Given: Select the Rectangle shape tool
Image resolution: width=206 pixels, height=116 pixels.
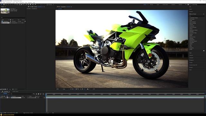Looking at the screenshot, I should (20, 5).
